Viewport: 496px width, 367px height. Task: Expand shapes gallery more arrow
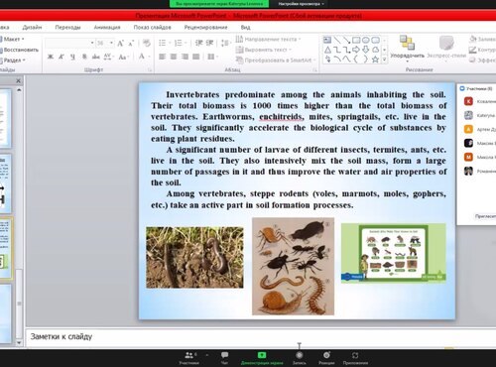point(385,60)
